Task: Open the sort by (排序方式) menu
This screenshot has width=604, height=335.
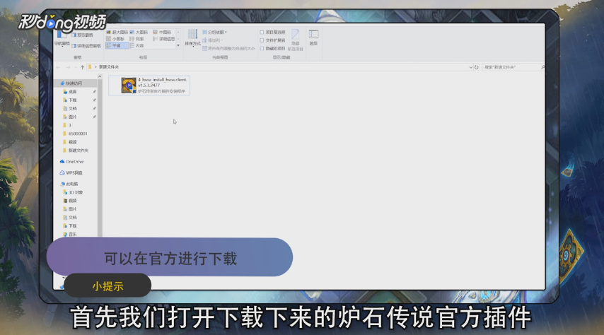Action: 192,38
